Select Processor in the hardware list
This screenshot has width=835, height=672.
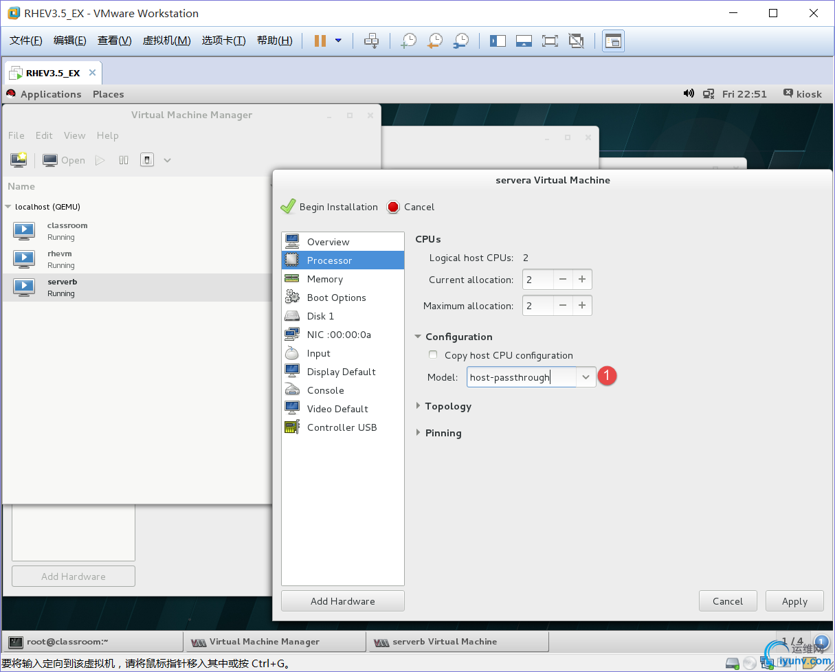coord(343,260)
